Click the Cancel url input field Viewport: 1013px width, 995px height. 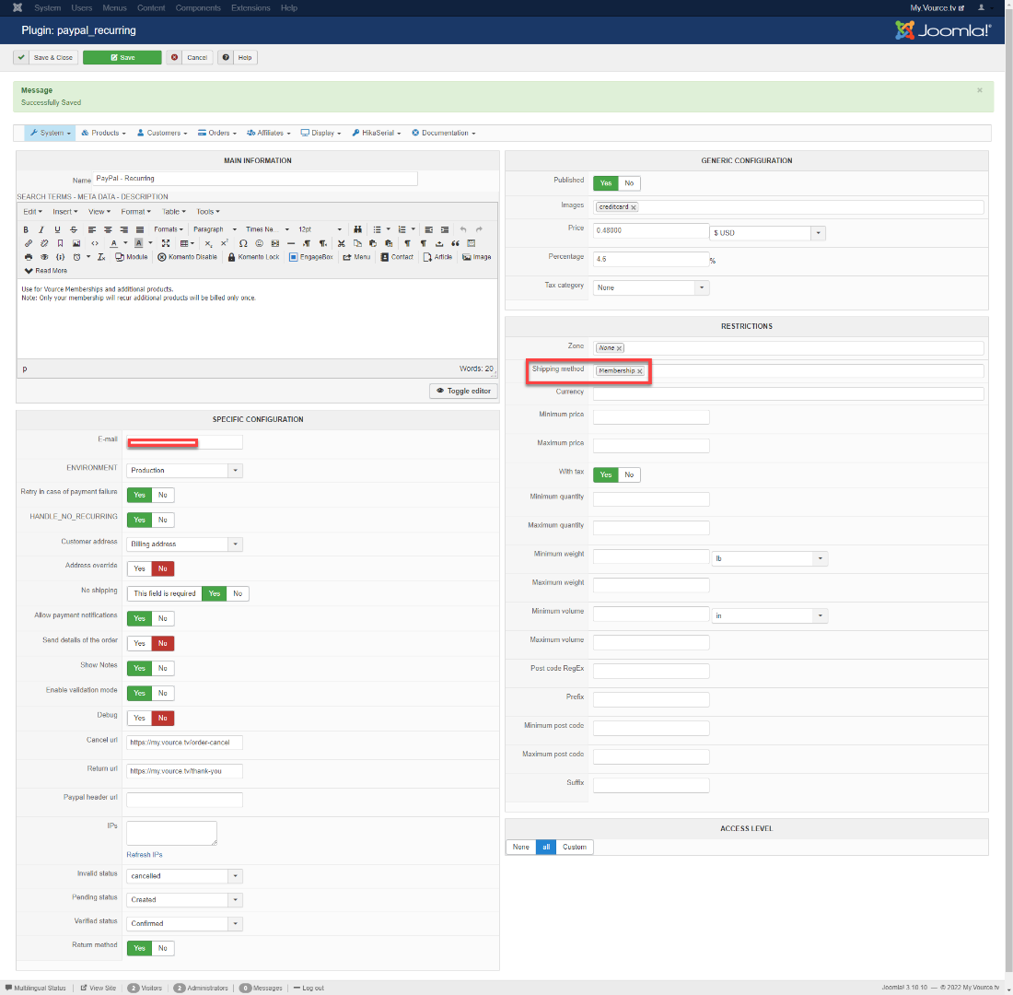click(185, 743)
